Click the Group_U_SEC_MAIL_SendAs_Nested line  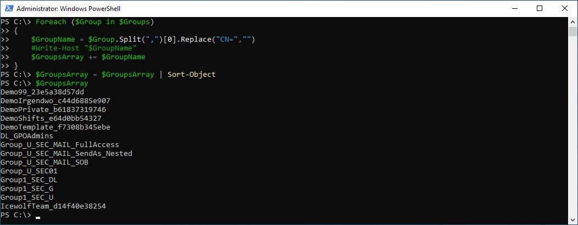66,154
